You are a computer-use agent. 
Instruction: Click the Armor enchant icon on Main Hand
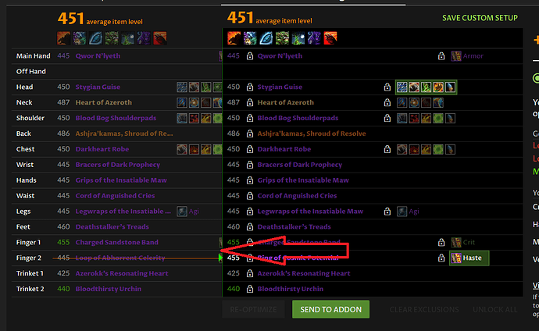click(x=456, y=56)
